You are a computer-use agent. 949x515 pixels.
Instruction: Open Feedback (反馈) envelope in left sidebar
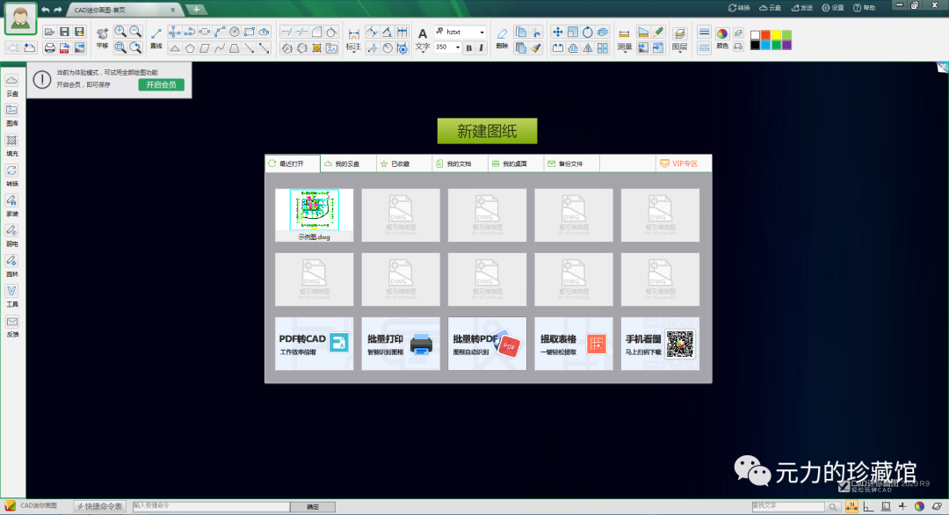12,326
